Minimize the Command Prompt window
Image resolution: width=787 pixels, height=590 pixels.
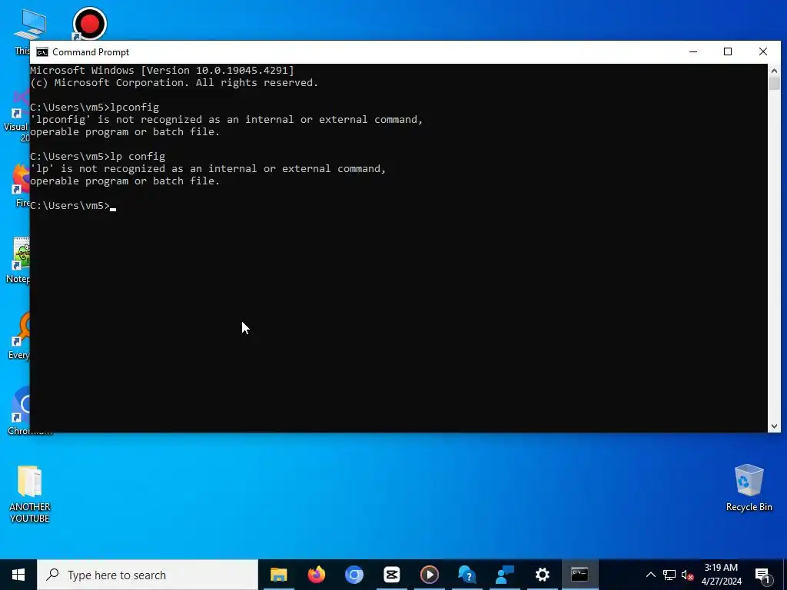point(693,51)
